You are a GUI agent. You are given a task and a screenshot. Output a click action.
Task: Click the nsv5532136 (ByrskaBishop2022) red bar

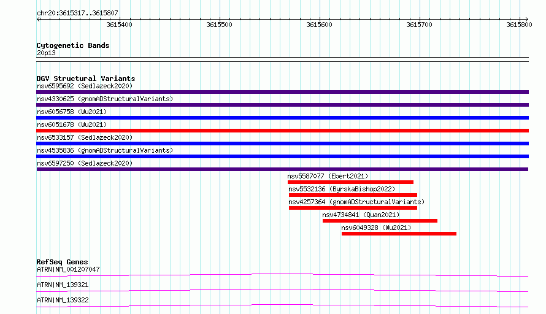coord(353,195)
